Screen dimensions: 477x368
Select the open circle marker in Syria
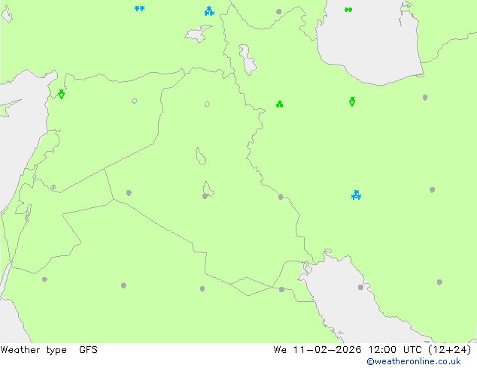pyautogui.click(x=134, y=101)
